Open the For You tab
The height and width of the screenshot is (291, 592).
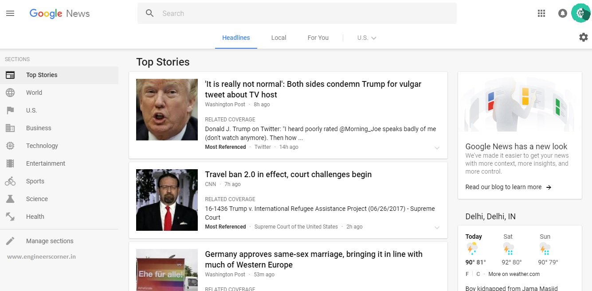(x=318, y=38)
